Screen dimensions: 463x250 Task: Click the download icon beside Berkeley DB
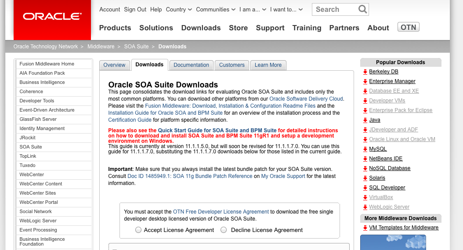point(365,72)
